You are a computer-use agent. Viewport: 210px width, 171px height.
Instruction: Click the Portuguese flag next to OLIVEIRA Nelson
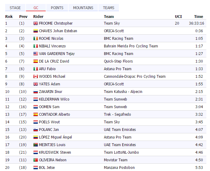click(35, 160)
